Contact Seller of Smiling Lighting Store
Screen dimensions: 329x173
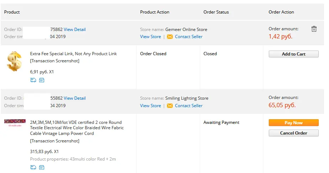[189, 106]
